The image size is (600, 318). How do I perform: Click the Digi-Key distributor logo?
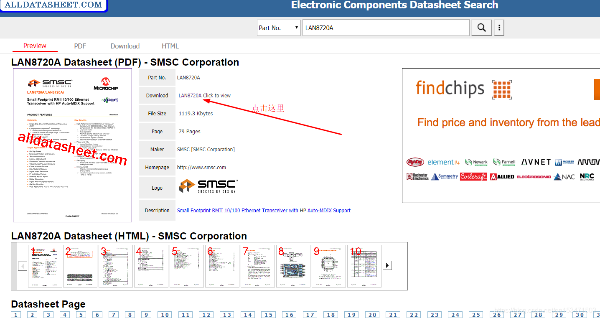click(415, 162)
